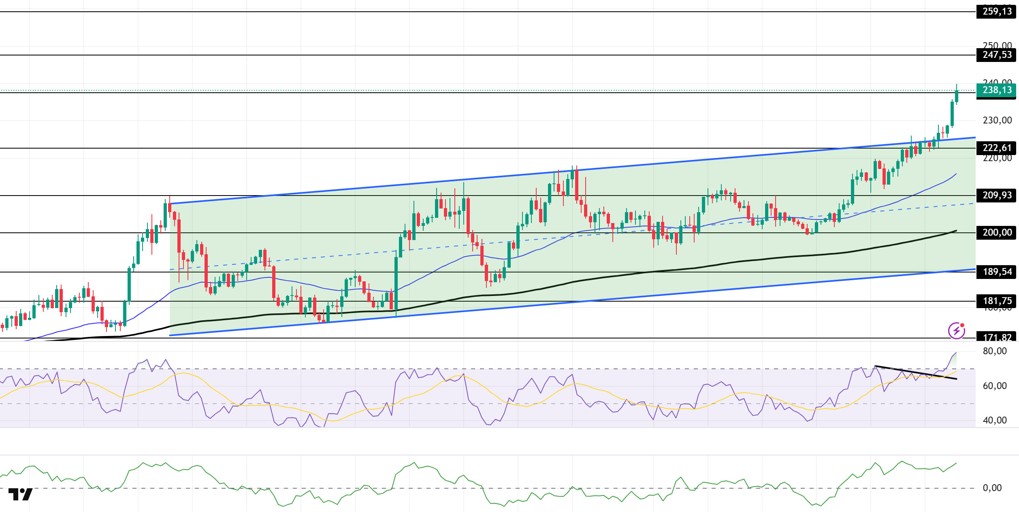Click the green current price label 238,13

996,90
